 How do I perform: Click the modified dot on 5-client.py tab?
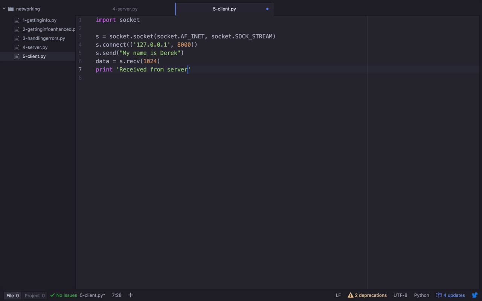coord(267,9)
